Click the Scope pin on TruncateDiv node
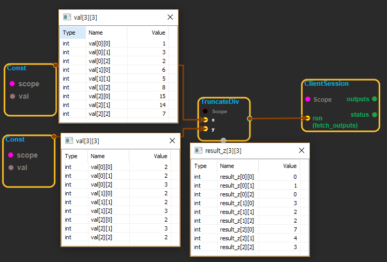The image size is (387, 262). pyautogui.click(x=205, y=111)
